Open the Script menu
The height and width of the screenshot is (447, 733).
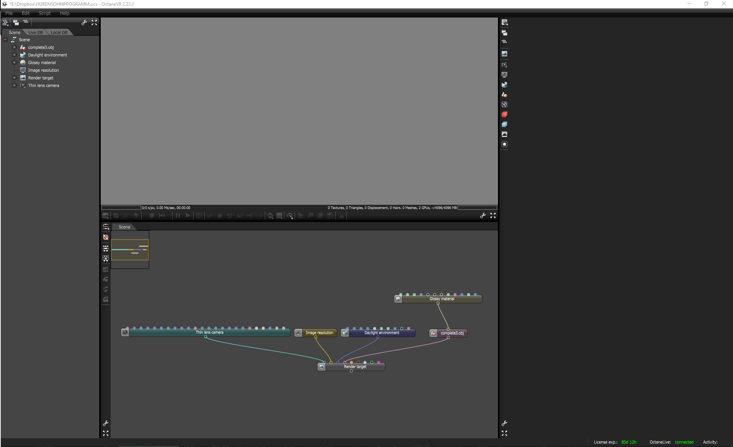click(45, 13)
